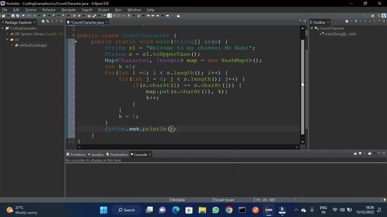Image resolution: width=387 pixels, height=217 pixels.
Task: Close the CountCharacter.java editor tab
Action: click(106, 22)
